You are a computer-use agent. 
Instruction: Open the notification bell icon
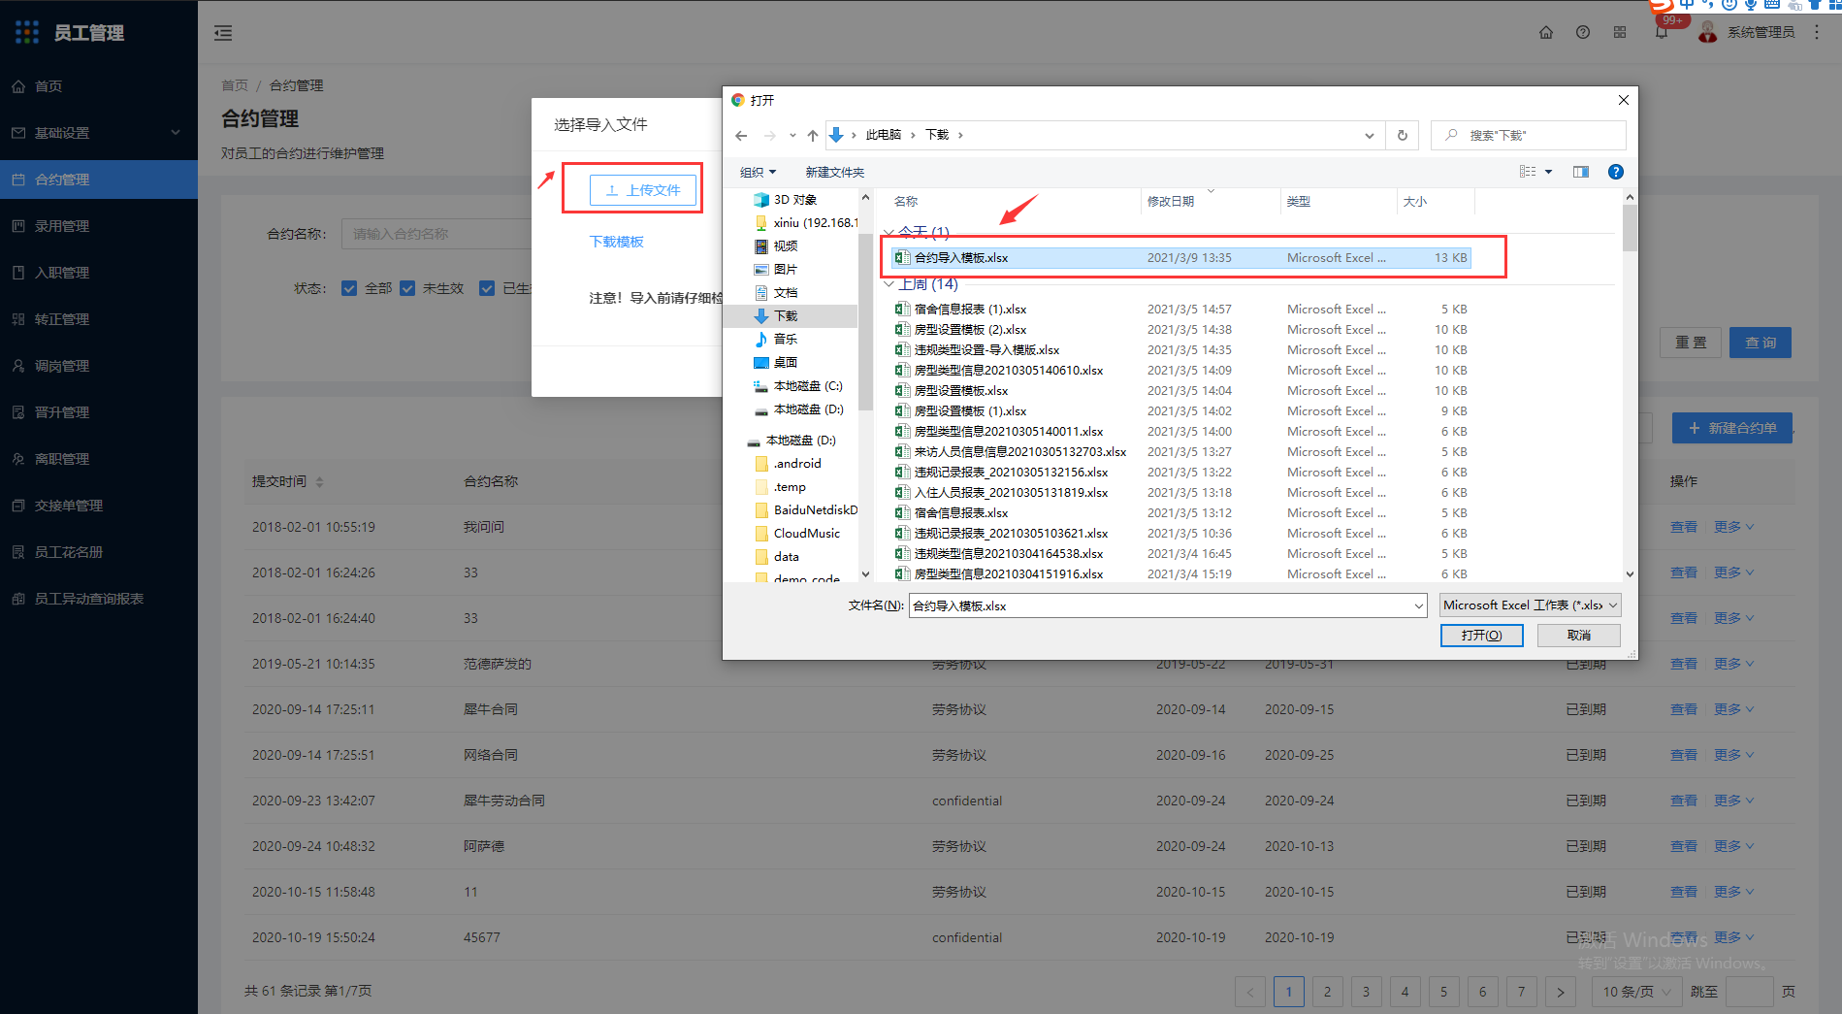(1662, 32)
